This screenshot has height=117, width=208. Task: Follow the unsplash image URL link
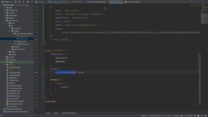pyautogui.click(x=131, y=32)
